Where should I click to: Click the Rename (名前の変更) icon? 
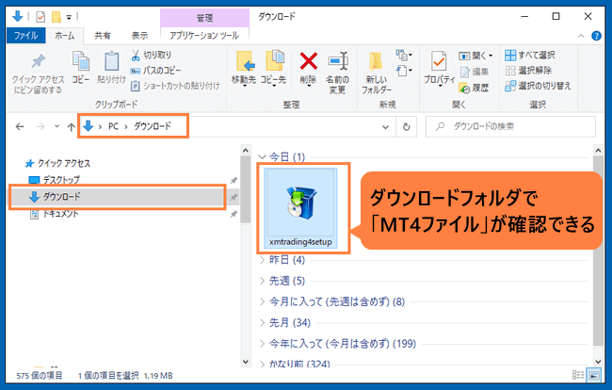[x=338, y=61]
